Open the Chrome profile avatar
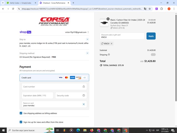Screen dimensions: 177x133 pyautogui.click(x=169, y=9)
